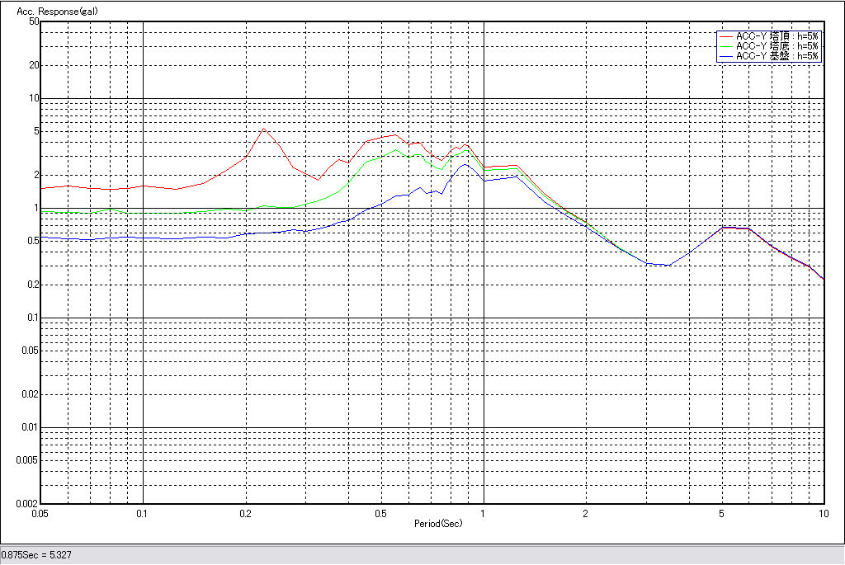The height and width of the screenshot is (565, 845).
Task: Click the y-axis tick label 0.002
Action: click(x=27, y=503)
